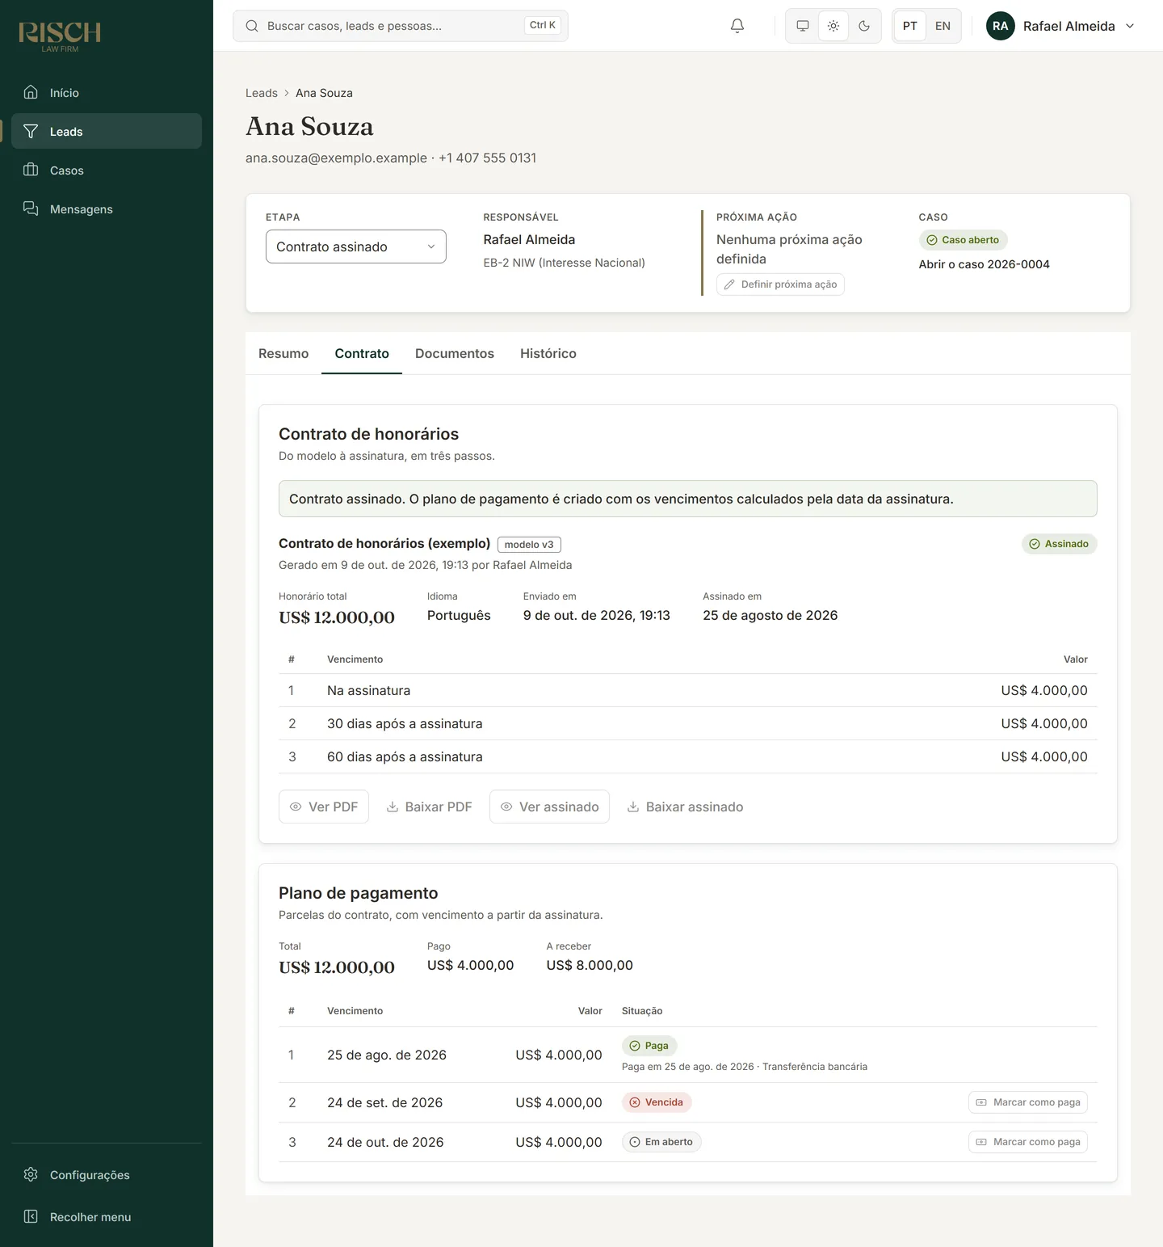1163x1247 pixels.
Task: Click the Recolher menu icon
Action: (x=31, y=1216)
